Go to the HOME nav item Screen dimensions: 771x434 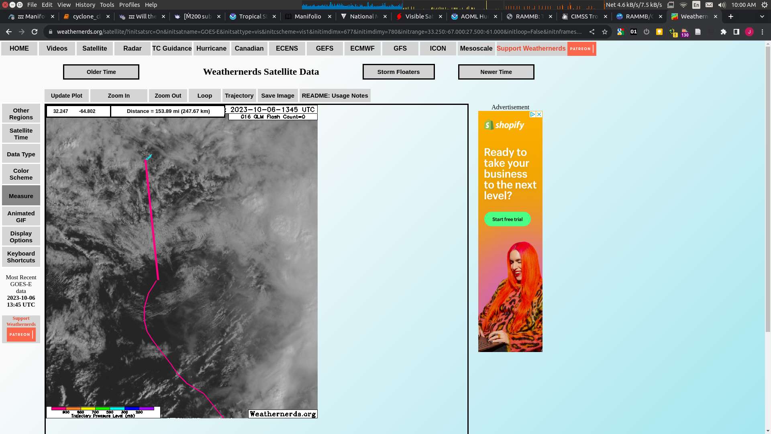pyautogui.click(x=19, y=49)
